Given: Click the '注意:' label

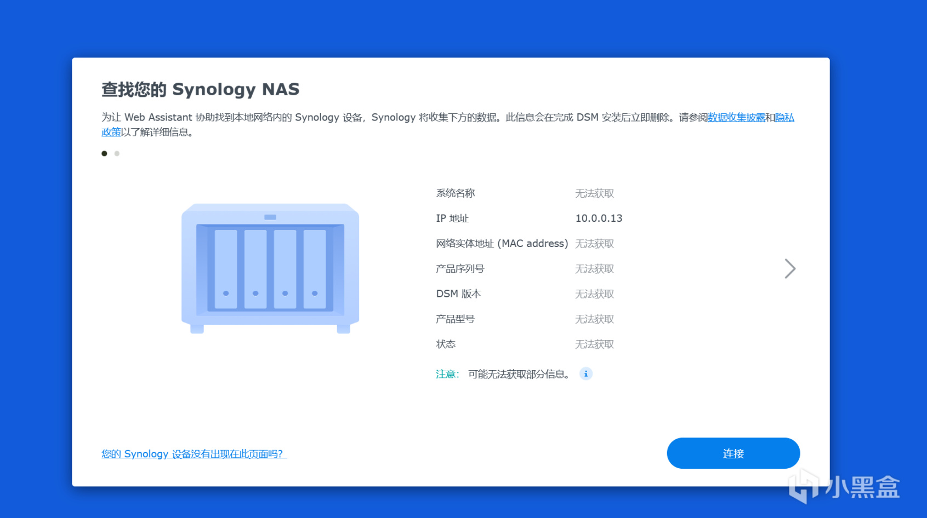Looking at the screenshot, I should 447,374.
